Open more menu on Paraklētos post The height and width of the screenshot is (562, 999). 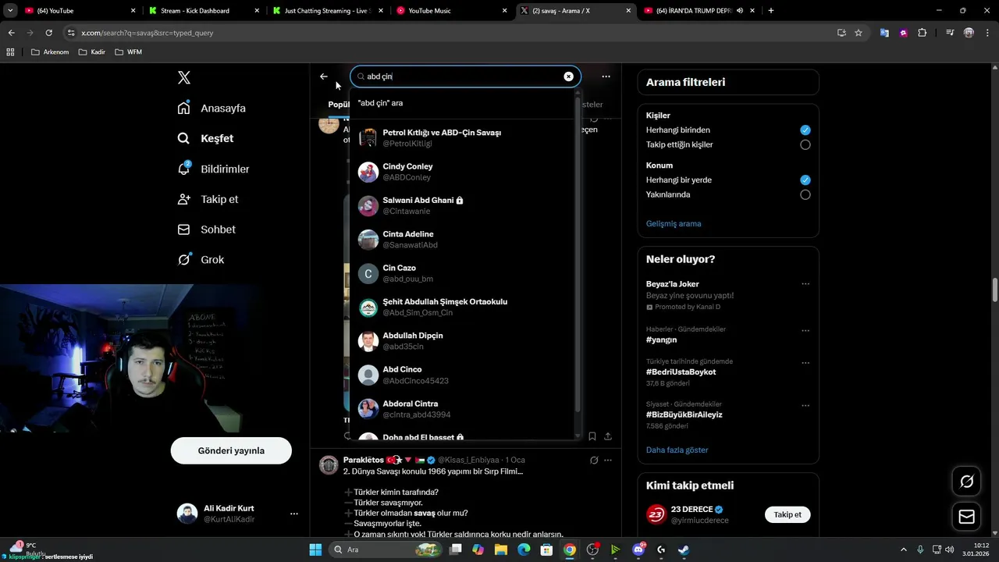[x=607, y=461]
